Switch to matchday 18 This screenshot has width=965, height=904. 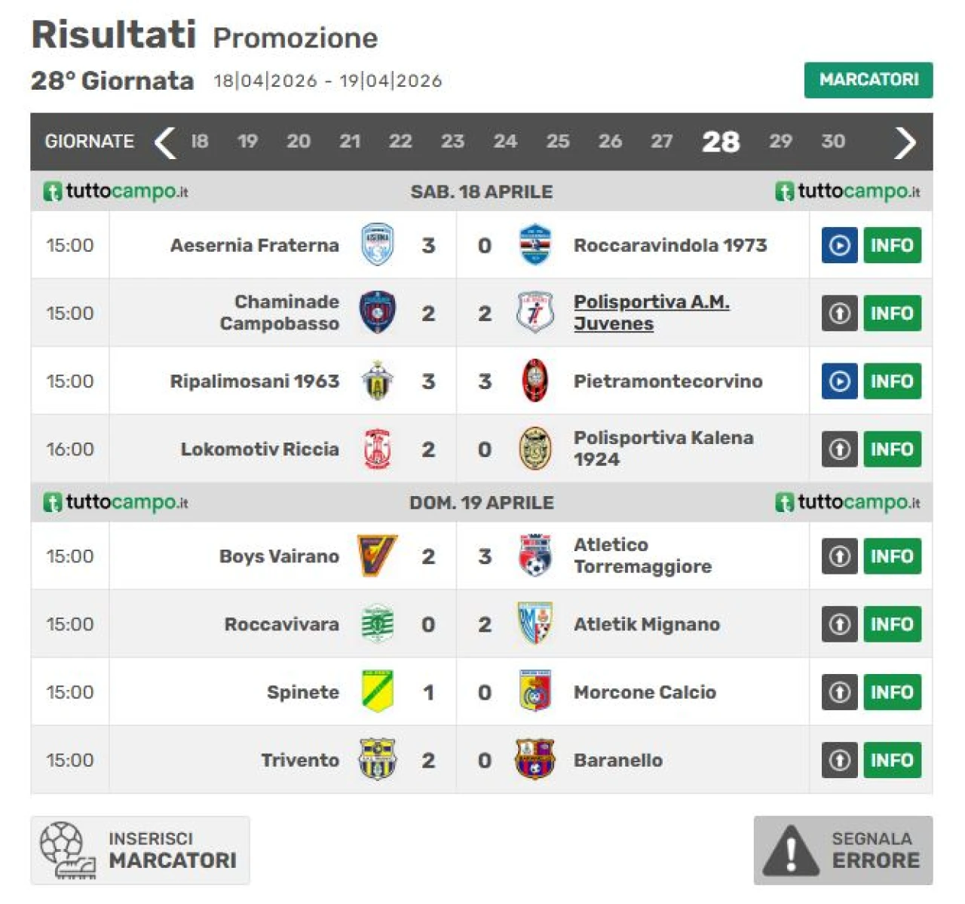(x=199, y=142)
